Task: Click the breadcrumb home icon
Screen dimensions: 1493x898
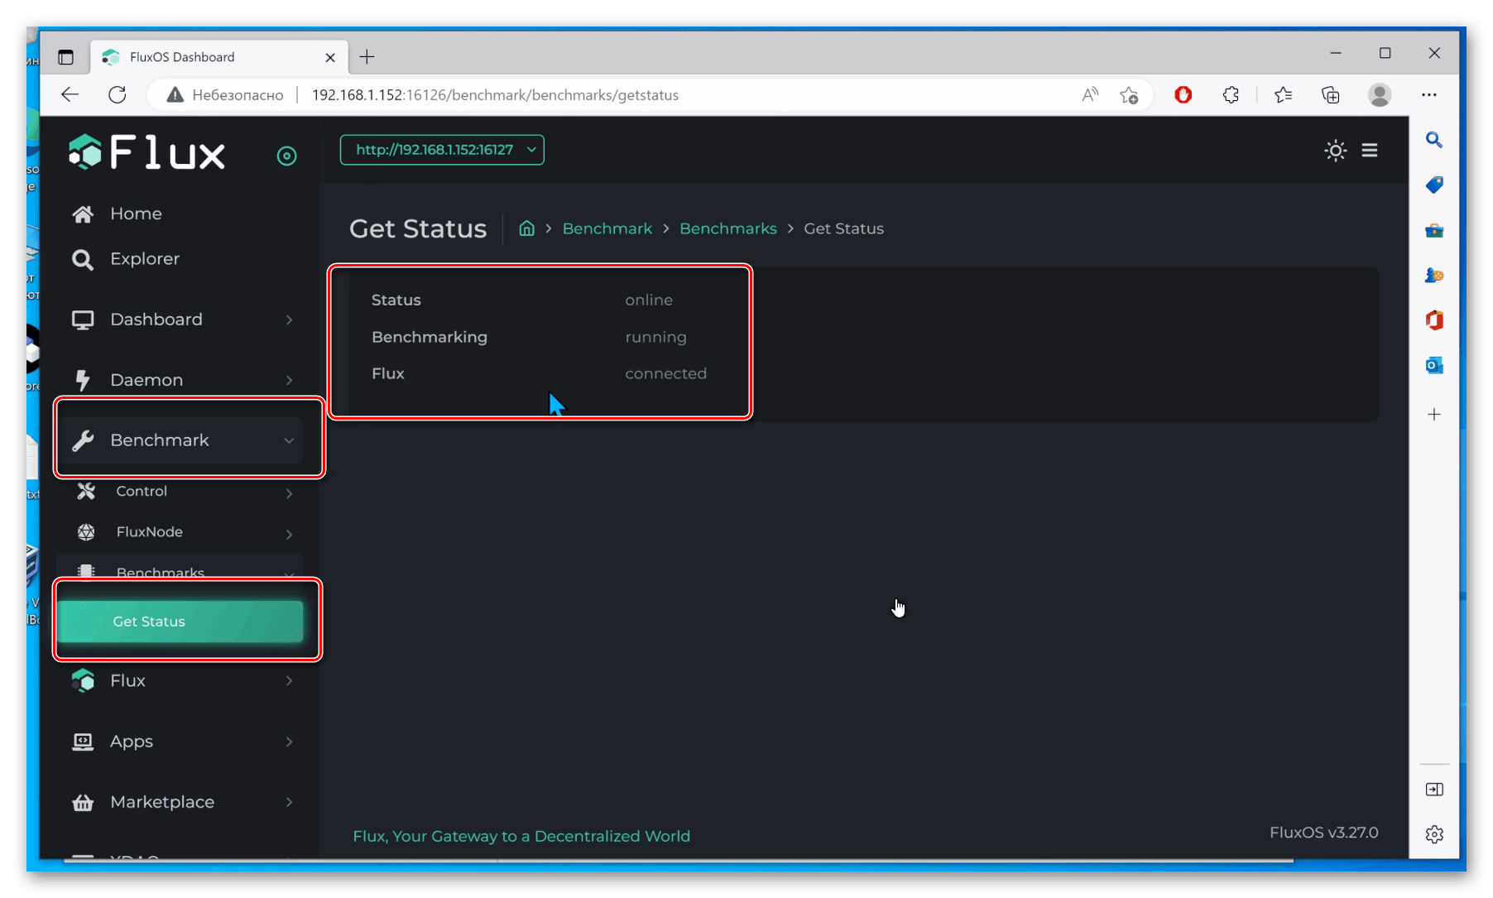Action: point(526,228)
